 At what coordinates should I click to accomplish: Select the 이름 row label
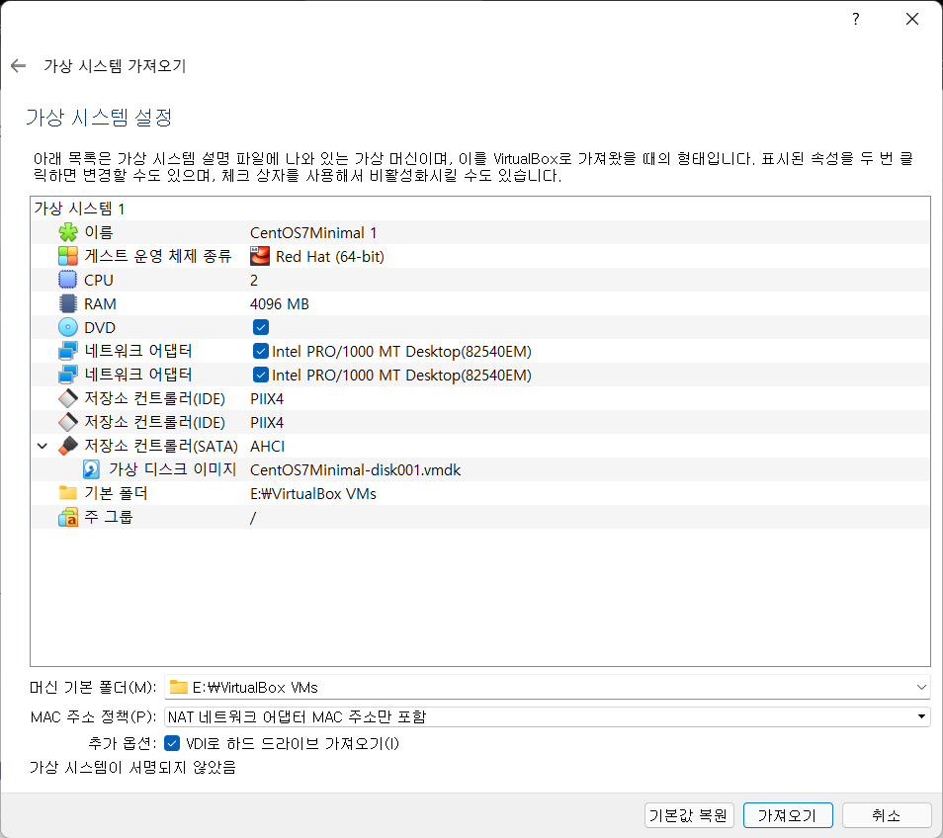[99, 232]
